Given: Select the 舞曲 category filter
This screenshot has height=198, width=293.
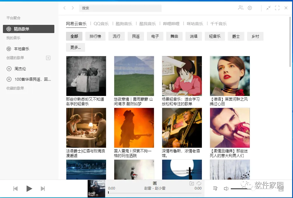Looking at the screenshot, I should pyautogui.click(x=174, y=36).
